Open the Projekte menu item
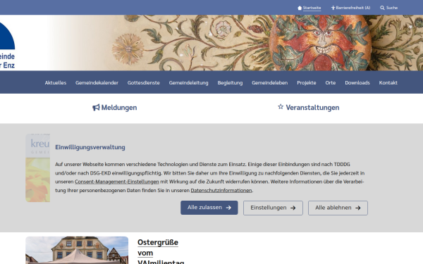 pos(307,82)
